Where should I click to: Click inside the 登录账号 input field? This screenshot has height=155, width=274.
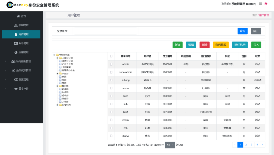[x=105, y=31]
